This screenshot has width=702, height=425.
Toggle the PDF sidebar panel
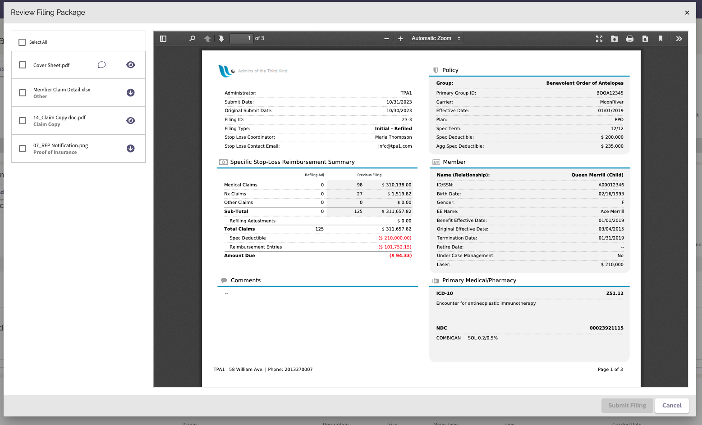163,38
